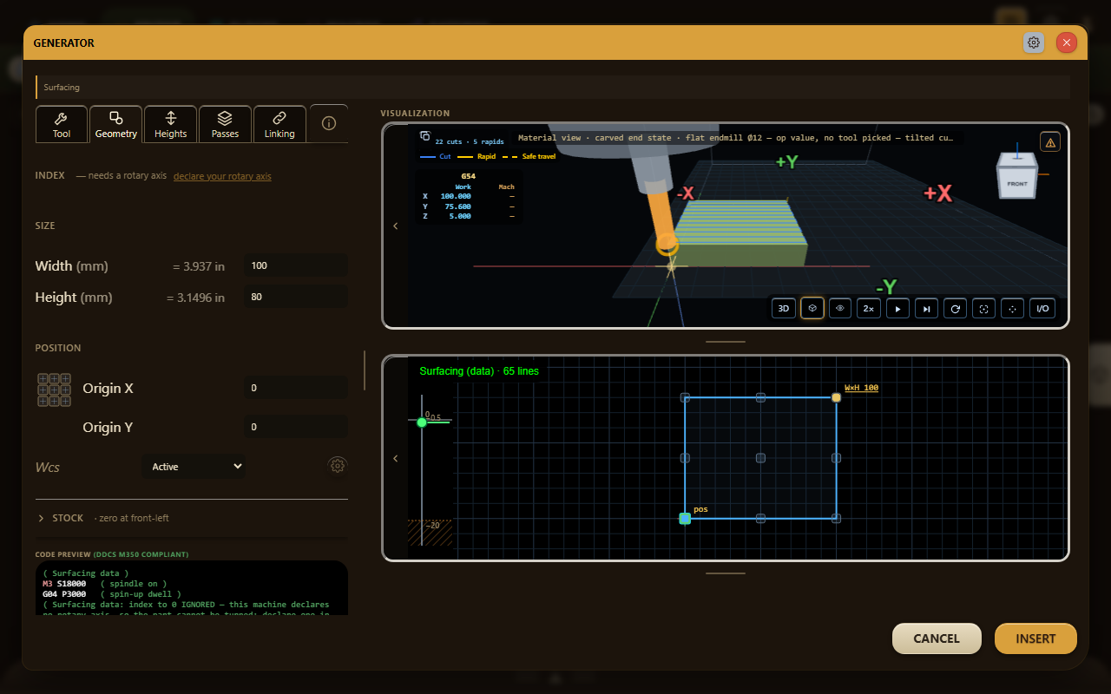Viewport: 1111px width, 694px height.
Task: Click the WxH 100 label link
Action: [861, 388]
